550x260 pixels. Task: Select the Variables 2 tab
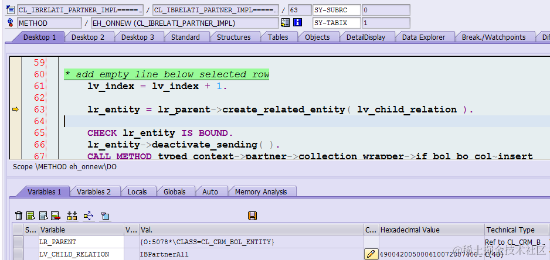[x=94, y=191]
